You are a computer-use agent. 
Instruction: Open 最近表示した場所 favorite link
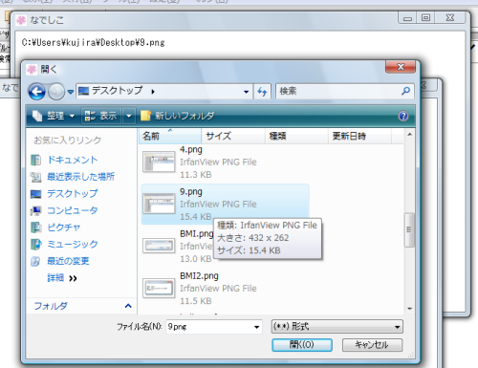click(x=81, y=177)
